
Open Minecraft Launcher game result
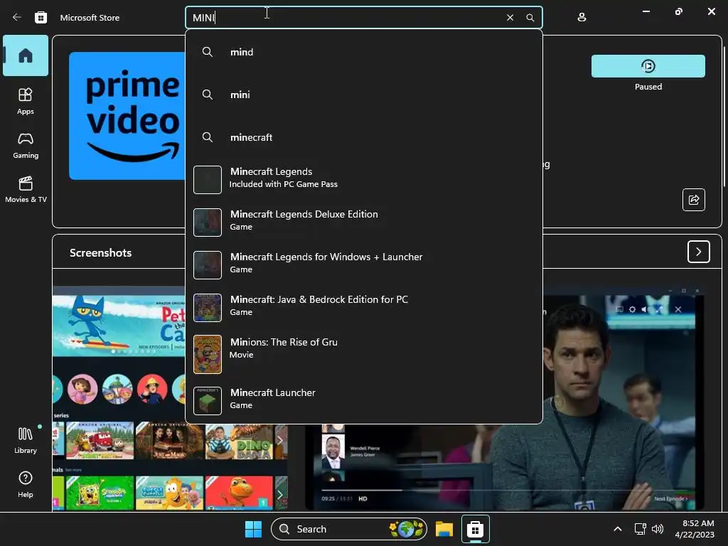(x=363, y=400)
